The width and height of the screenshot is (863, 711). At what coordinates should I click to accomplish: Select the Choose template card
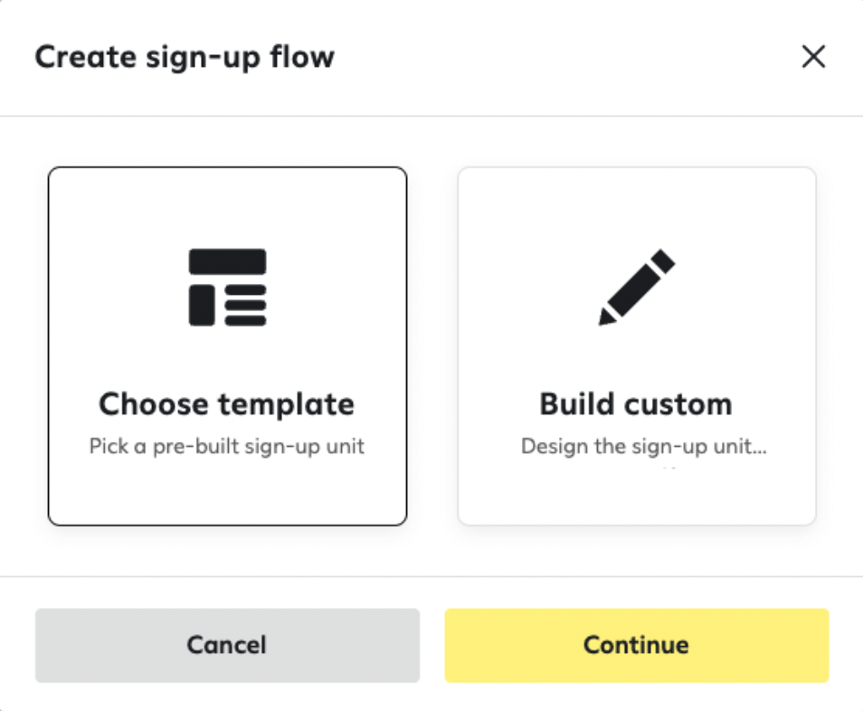(x=227, y=346)
